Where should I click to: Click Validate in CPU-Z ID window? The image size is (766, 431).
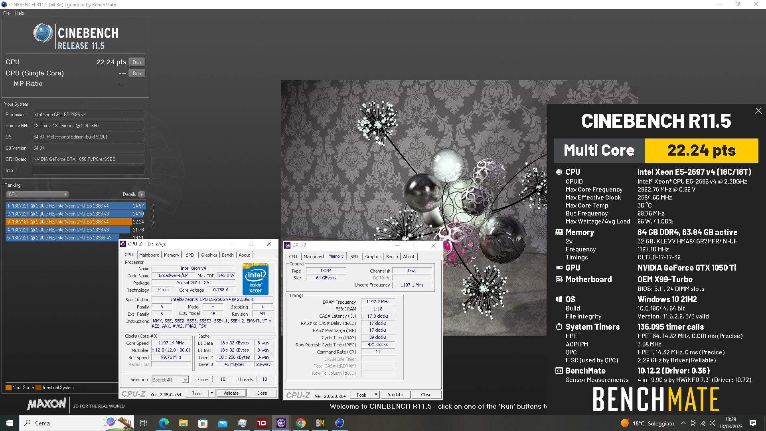(x=231, y=393)
